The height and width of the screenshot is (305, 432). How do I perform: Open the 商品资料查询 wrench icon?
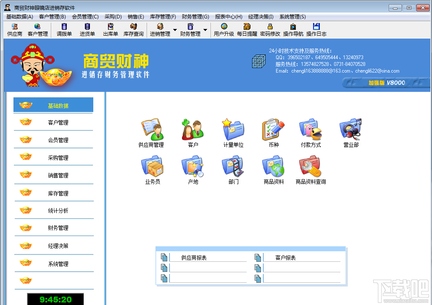click(311, 166)
